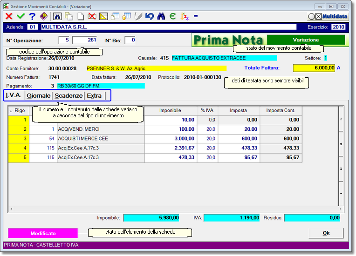Click supplier name PSENNER S. & W. Az. Agric.
Image resolution: width=356 pixels, height=256 pixels.
pos(157,68)
